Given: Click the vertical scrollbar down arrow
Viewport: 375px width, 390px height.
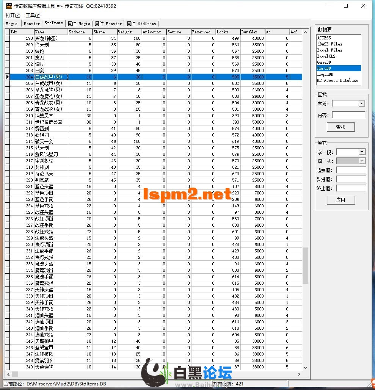Looking at the screenshot, I should pos(306,367).
